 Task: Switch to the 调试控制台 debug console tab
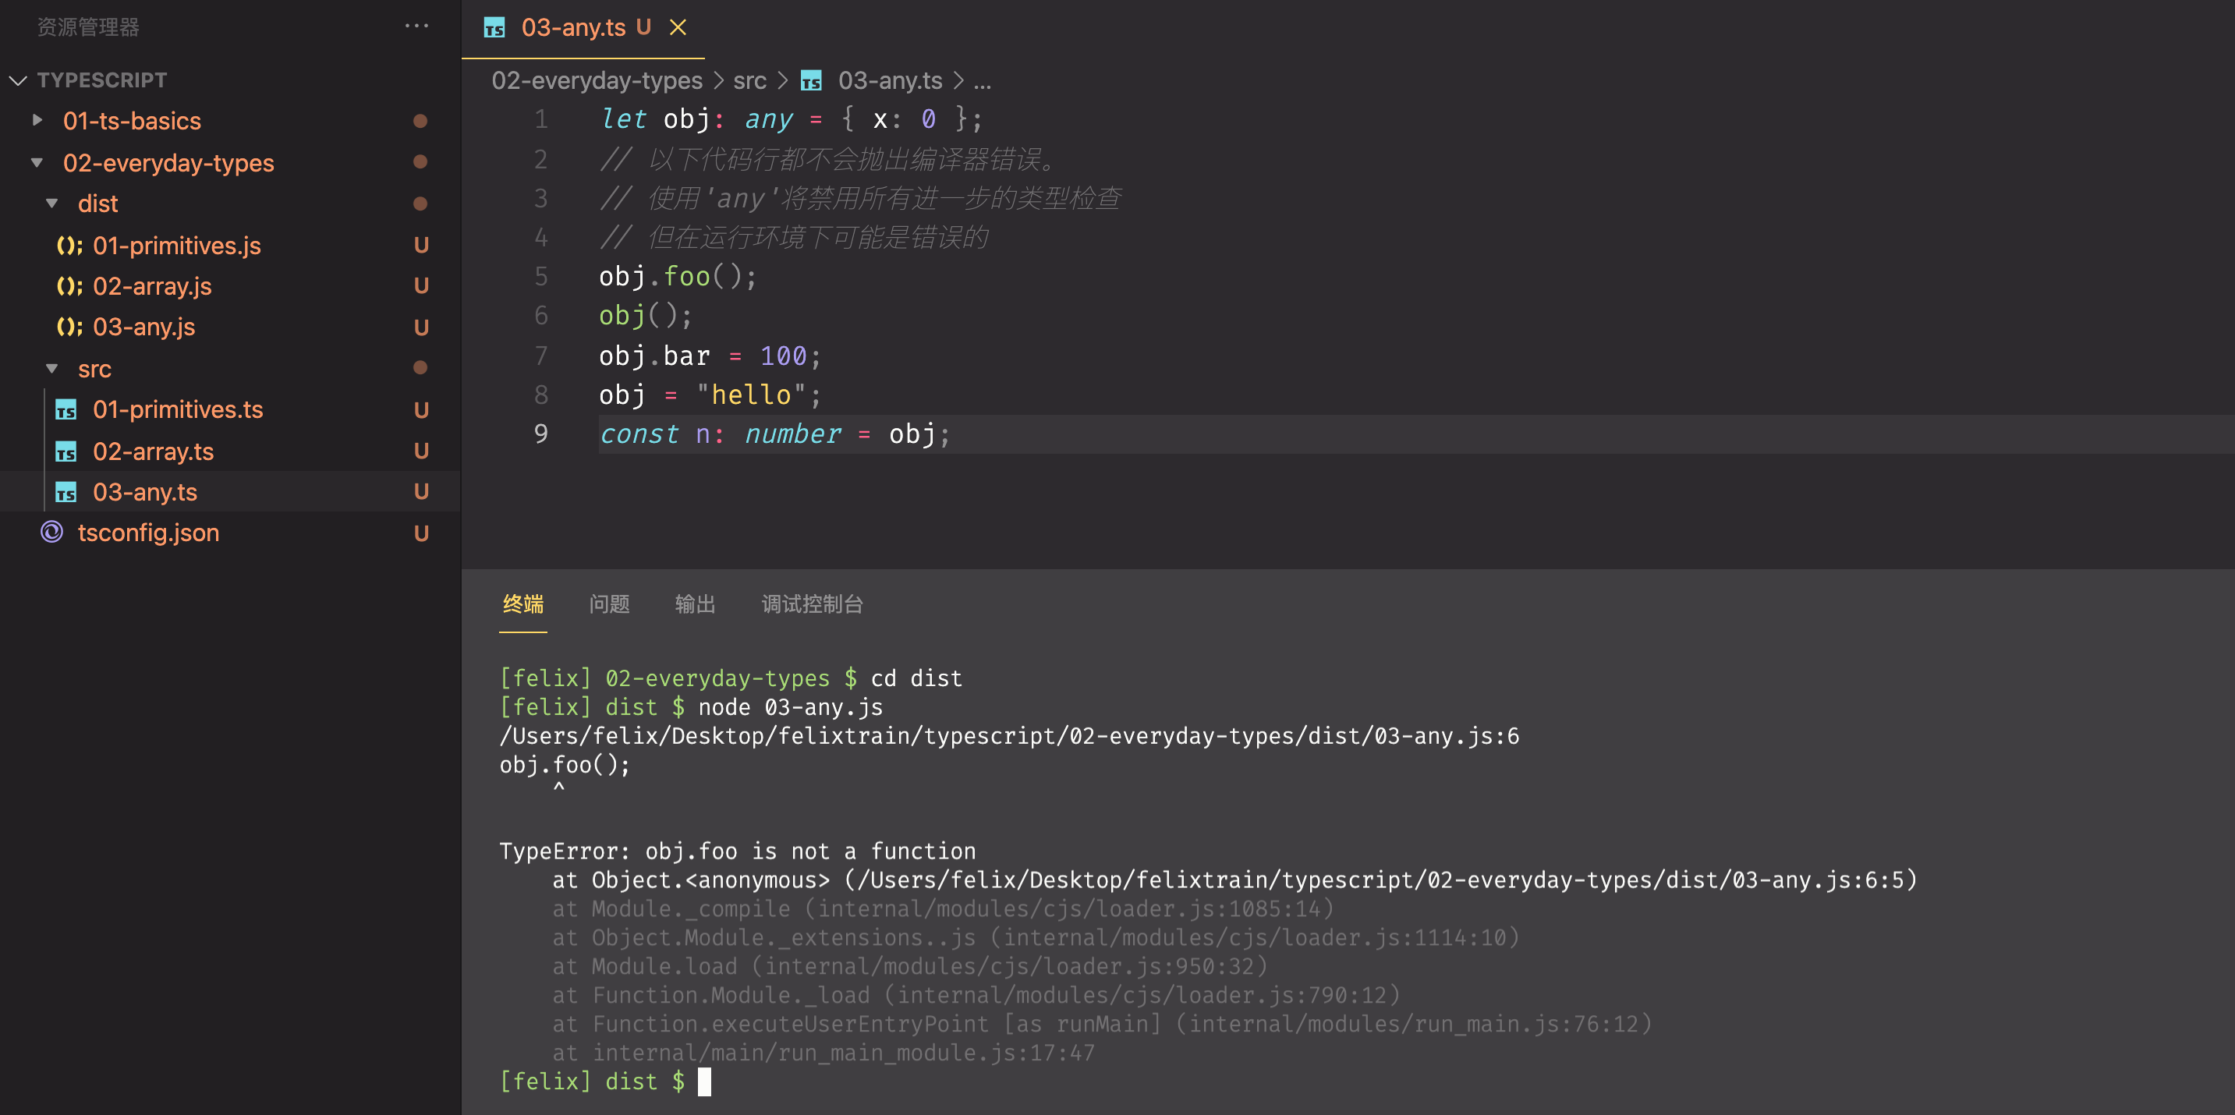(812, 604)
